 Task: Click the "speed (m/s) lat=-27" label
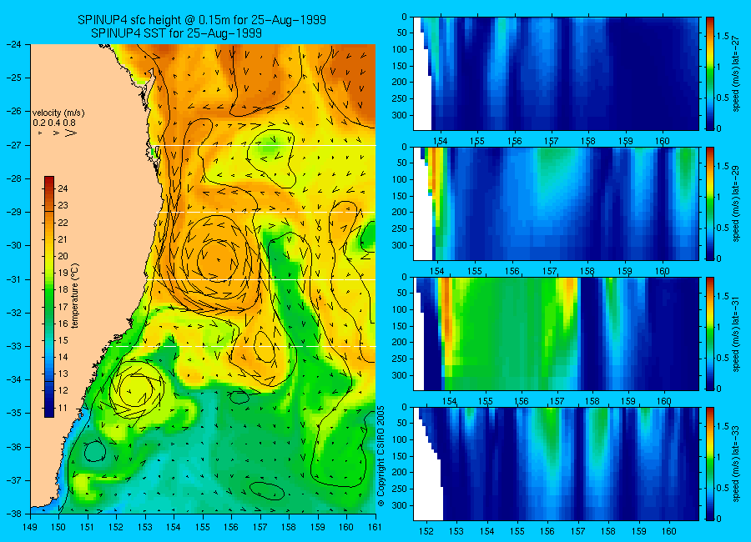click(736, 73)
